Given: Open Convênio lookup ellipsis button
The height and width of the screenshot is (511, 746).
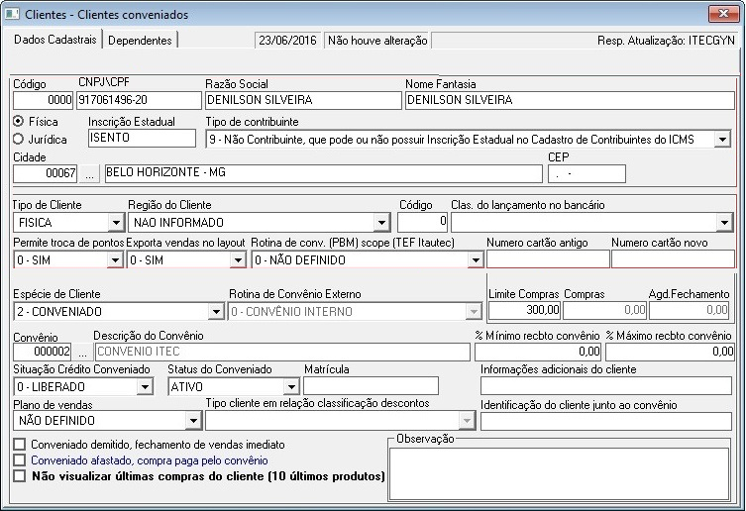Looking at the screenshot, I should click(83, 352).
